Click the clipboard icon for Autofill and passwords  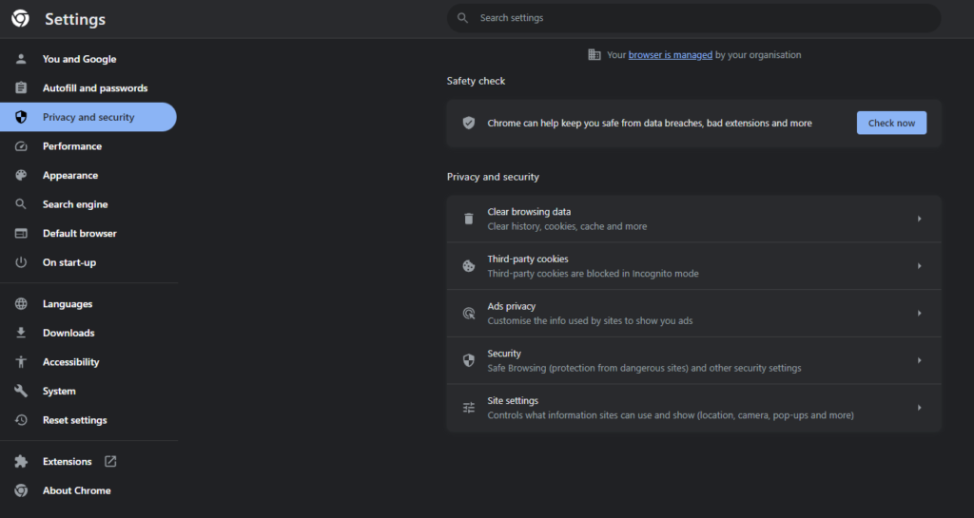tap(21, 88)
